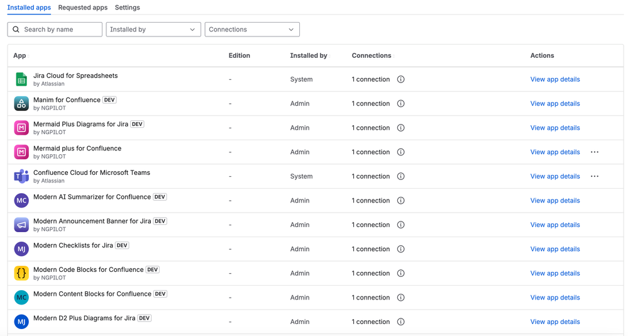Click "System" in the Jira Cloud for Spreadsheets row
The width and height of the screenshot is (628, 336).
pyautogui.click(x=301, y=79)
